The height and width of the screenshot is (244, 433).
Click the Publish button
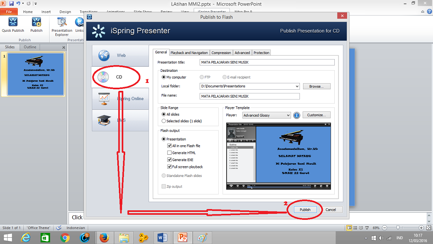[x=305, y=209]
